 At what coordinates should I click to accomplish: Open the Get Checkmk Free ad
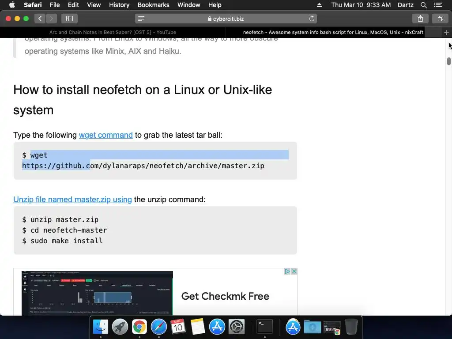pos(225,296)
